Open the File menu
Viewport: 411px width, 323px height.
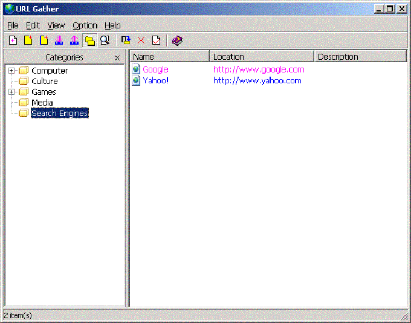[x=13, y=25]
